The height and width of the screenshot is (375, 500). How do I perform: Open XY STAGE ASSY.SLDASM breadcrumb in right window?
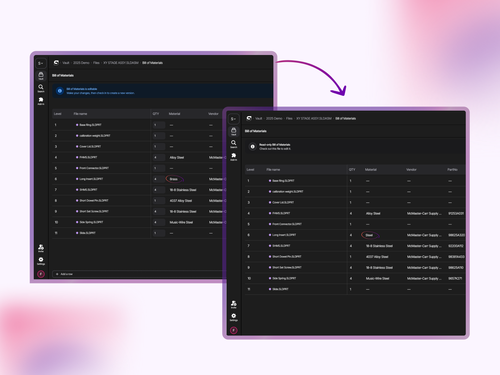314,118
